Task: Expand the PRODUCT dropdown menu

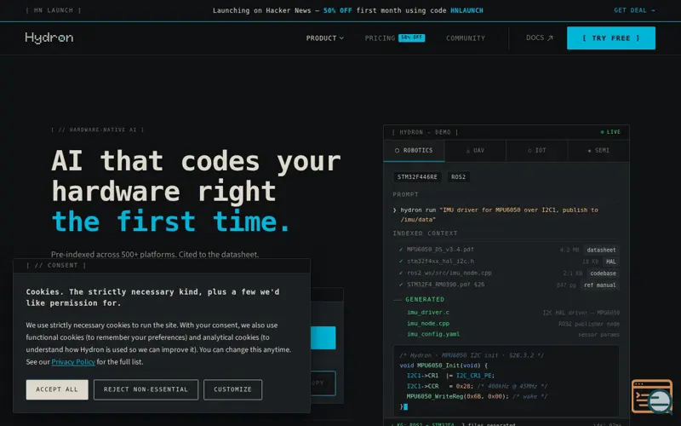Action: pos(325,38)
